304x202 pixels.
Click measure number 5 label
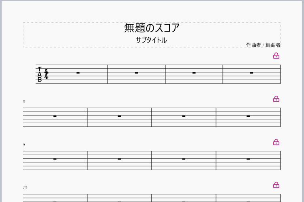click(24, 102)
